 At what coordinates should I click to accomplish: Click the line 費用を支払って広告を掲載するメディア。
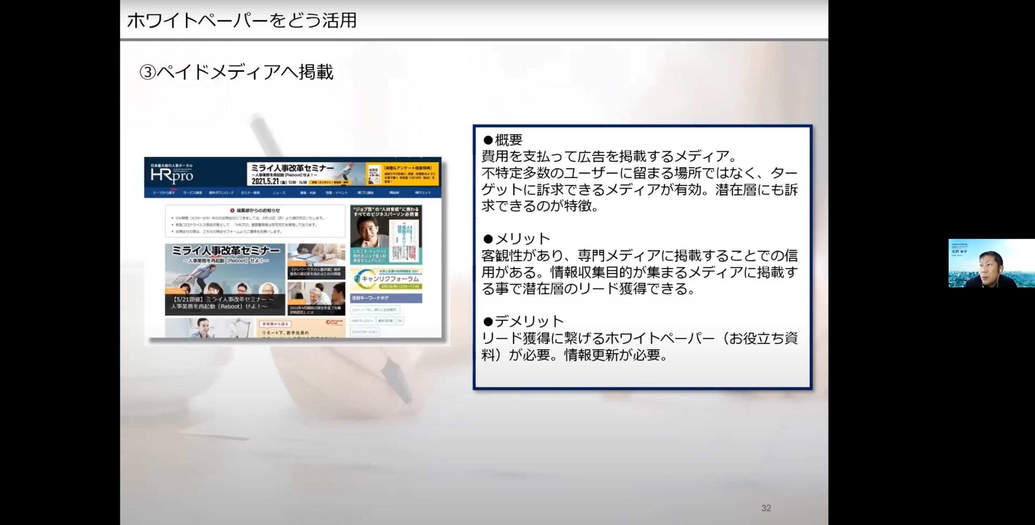[610, 156]
